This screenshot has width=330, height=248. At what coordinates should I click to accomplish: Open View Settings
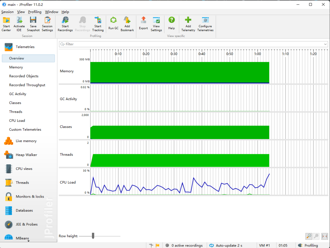tap(156, 24)
